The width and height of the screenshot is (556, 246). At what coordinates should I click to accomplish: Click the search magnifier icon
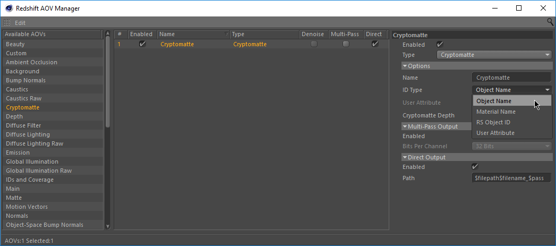550,22
